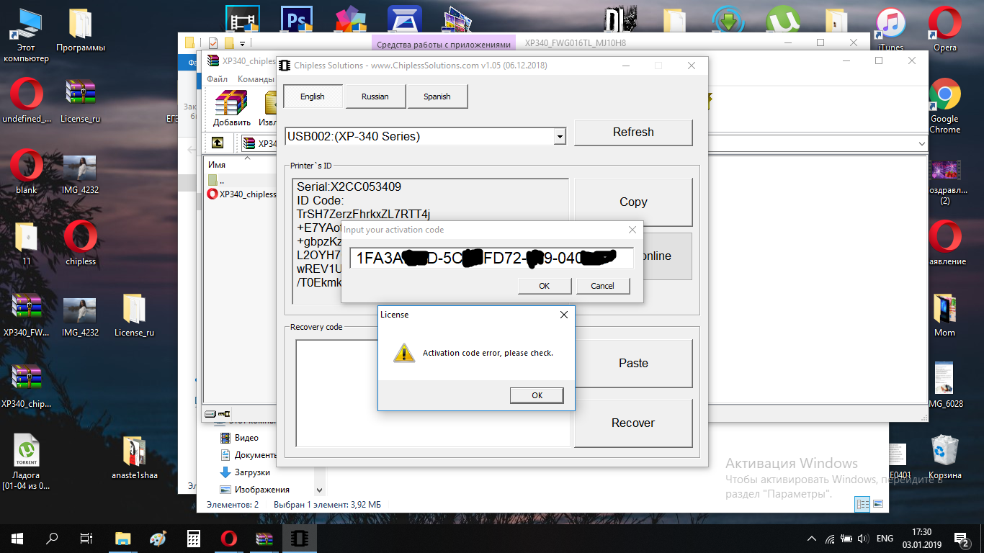Click the Имя column header in WinRAR
The width and height of the screenshot is (984, 553).
click(x=217, y=165)
